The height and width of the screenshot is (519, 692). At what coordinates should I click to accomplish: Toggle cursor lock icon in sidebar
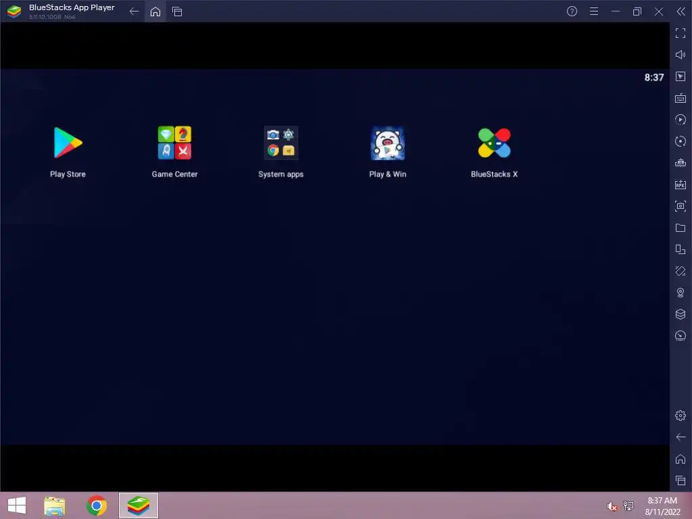(x=681, y=76)
